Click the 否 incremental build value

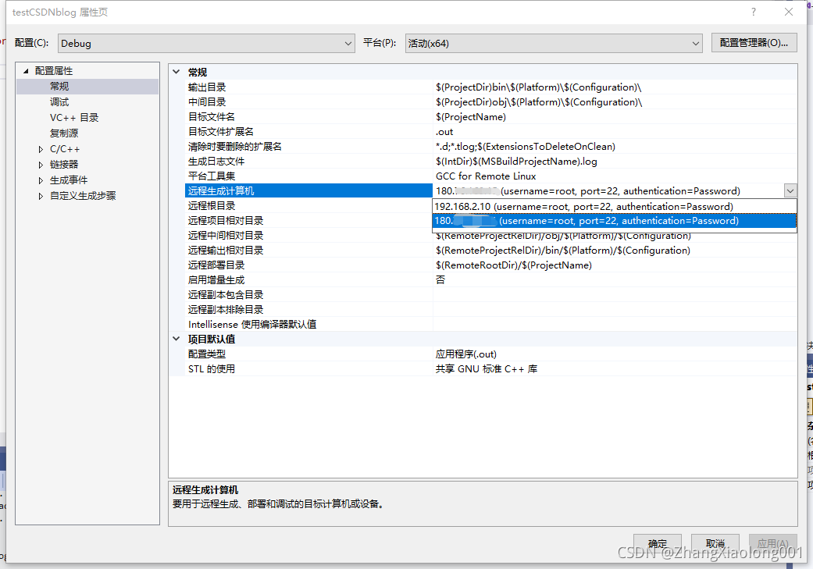coord(440,280)
